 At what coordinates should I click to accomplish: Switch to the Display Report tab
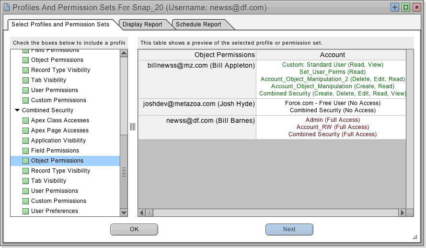click(x=142, y=24)
